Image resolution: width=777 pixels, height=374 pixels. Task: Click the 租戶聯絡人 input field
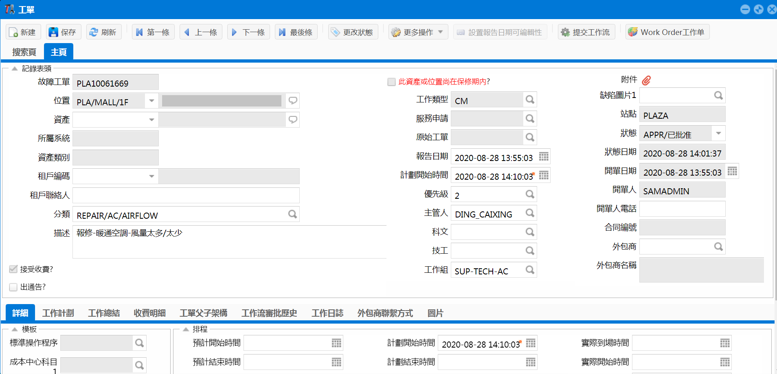click(186, 195)
